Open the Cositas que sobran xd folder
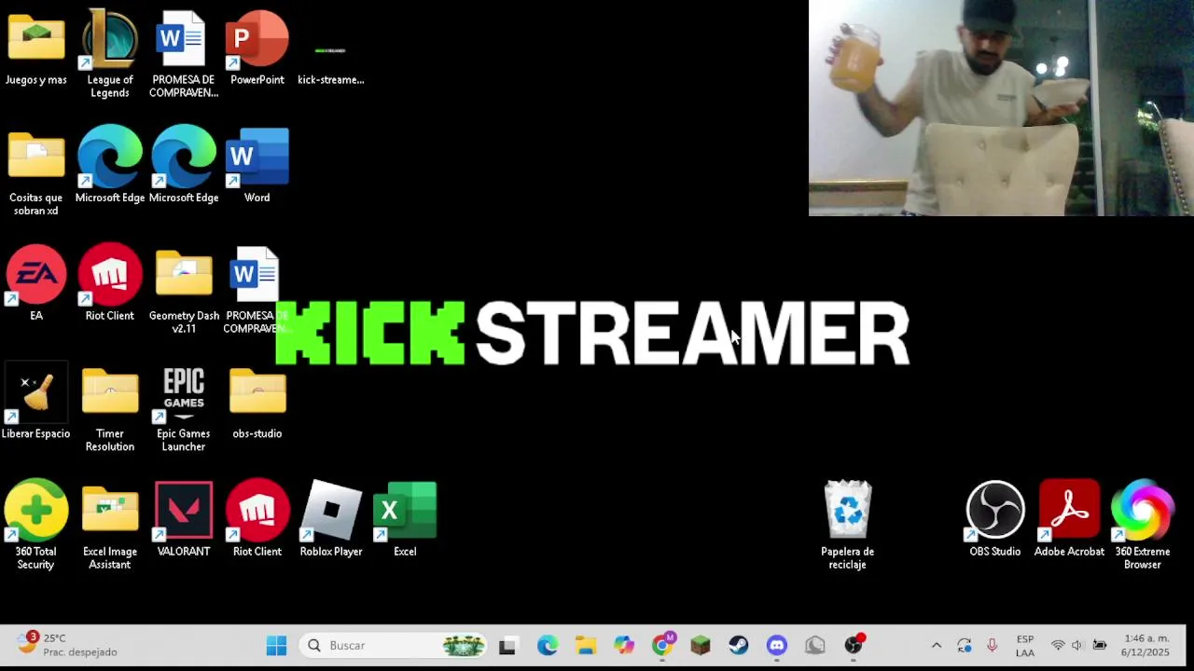 pyautogui.click(x=36, y=172)
